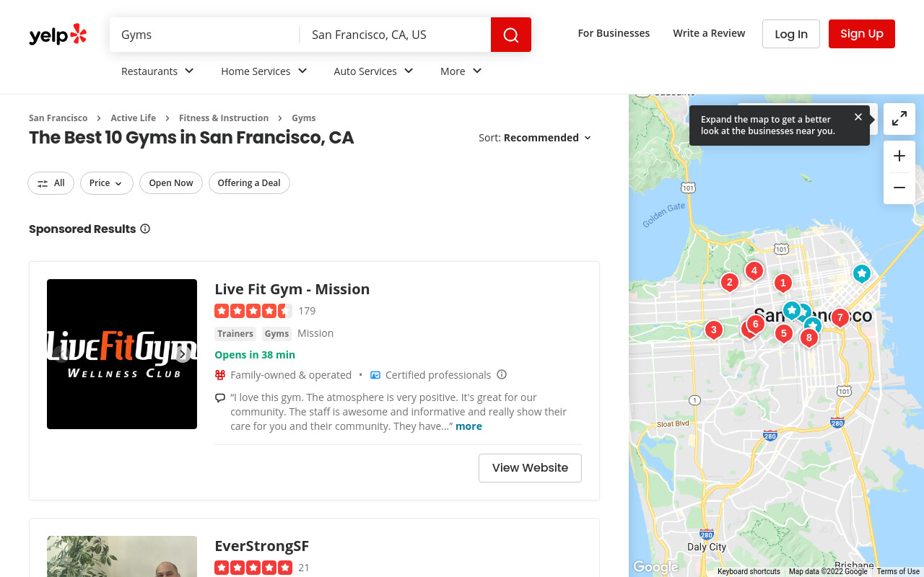924x577 pixels.
Task: Click the Sponsored Results info icon
Action: click(x=145, y=229)
